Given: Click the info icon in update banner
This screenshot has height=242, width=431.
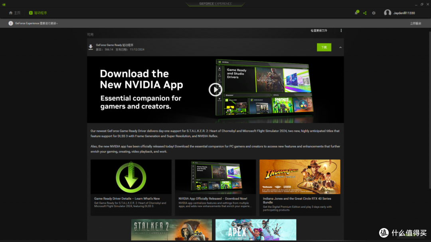Looking at the screenshot, I should coord(11,23).
